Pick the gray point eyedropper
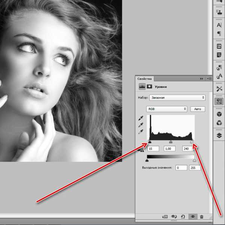This screenshot has width=225, height=225. 141,125
